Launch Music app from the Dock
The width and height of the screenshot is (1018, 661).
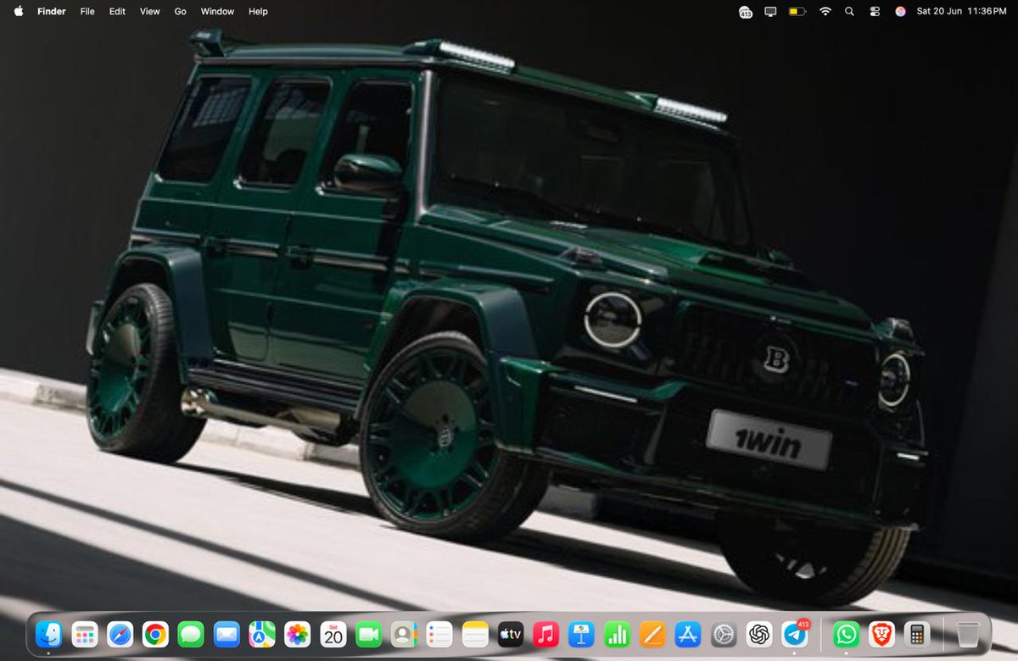point(545,634)
